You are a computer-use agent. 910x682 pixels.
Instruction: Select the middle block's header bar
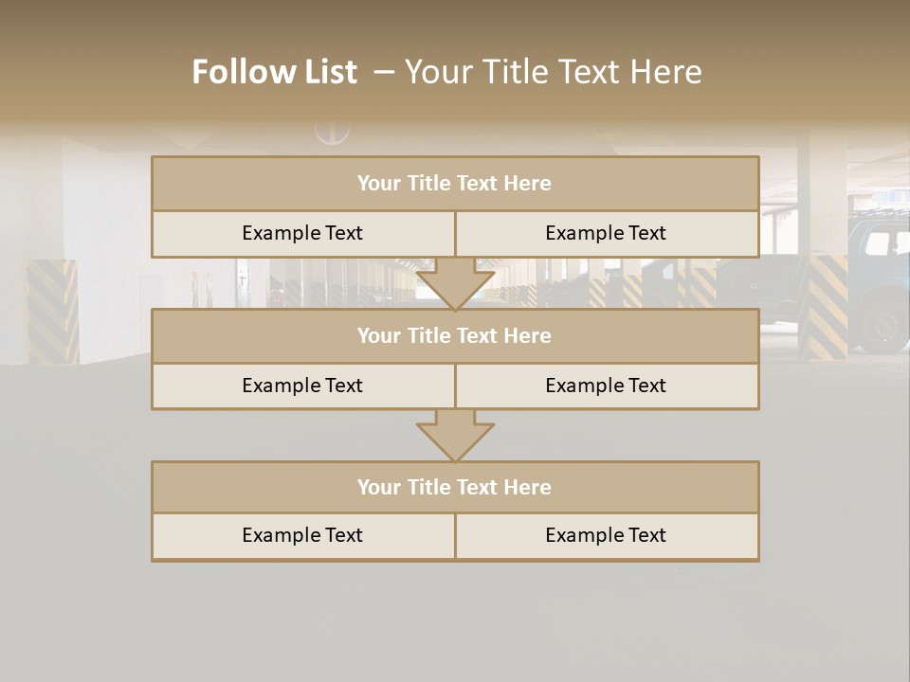tap(455, 335)
